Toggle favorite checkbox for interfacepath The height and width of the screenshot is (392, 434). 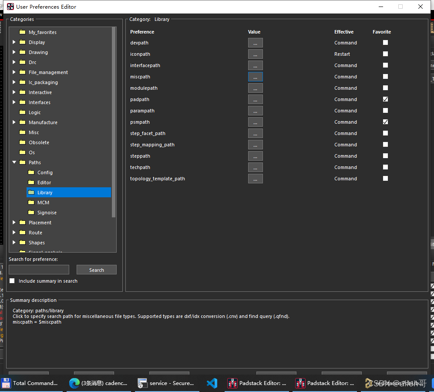[385, 65]
